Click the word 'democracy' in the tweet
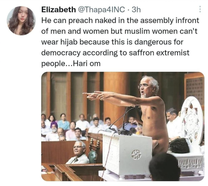Image resolution: width=208 pixels, height=186 pixels. [x=61, y=53]
